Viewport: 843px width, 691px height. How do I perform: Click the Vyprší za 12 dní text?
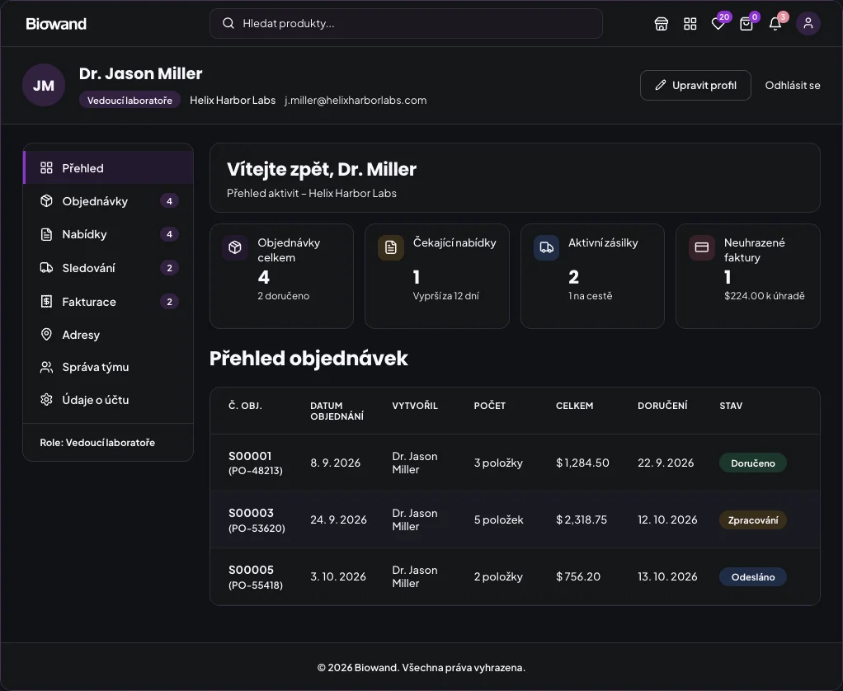[x=445, y=295]
